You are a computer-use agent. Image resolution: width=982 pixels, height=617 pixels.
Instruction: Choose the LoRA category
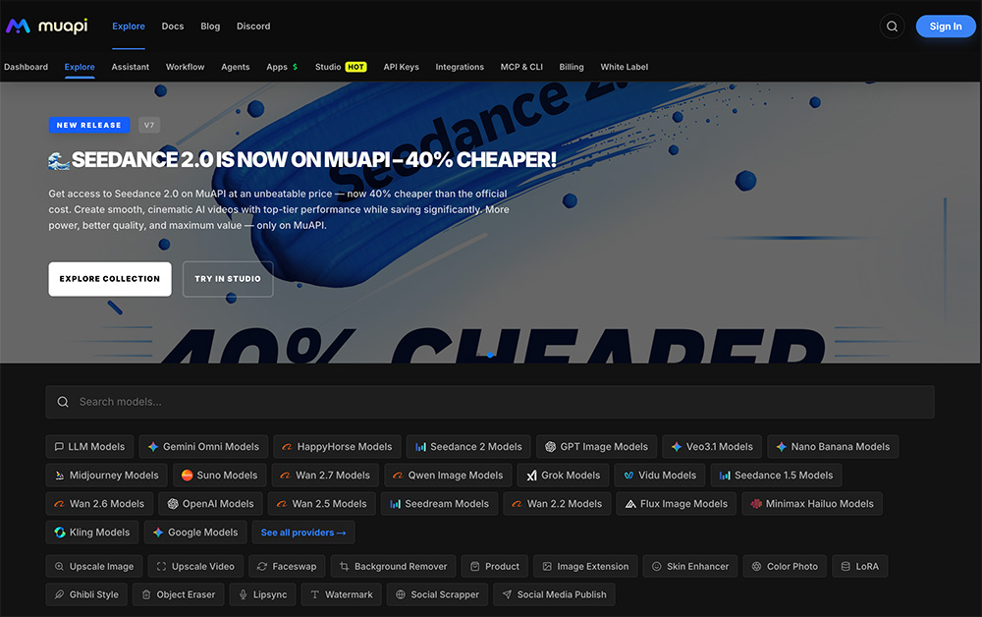(x=860, y=566)
